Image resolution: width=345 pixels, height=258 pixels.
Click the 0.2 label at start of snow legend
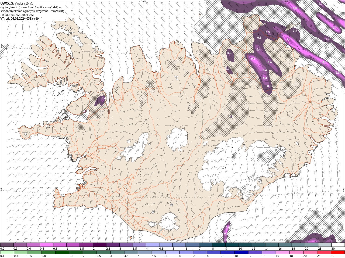[x=2, y=249]
